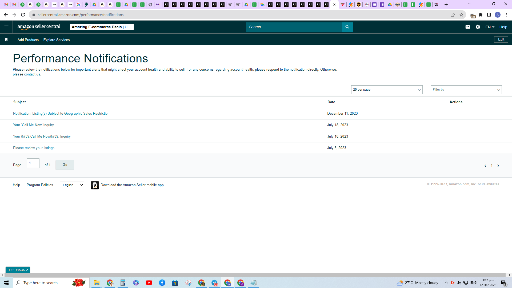
Task: Go to previous page arrow in pagination
Action: (485, 166)
